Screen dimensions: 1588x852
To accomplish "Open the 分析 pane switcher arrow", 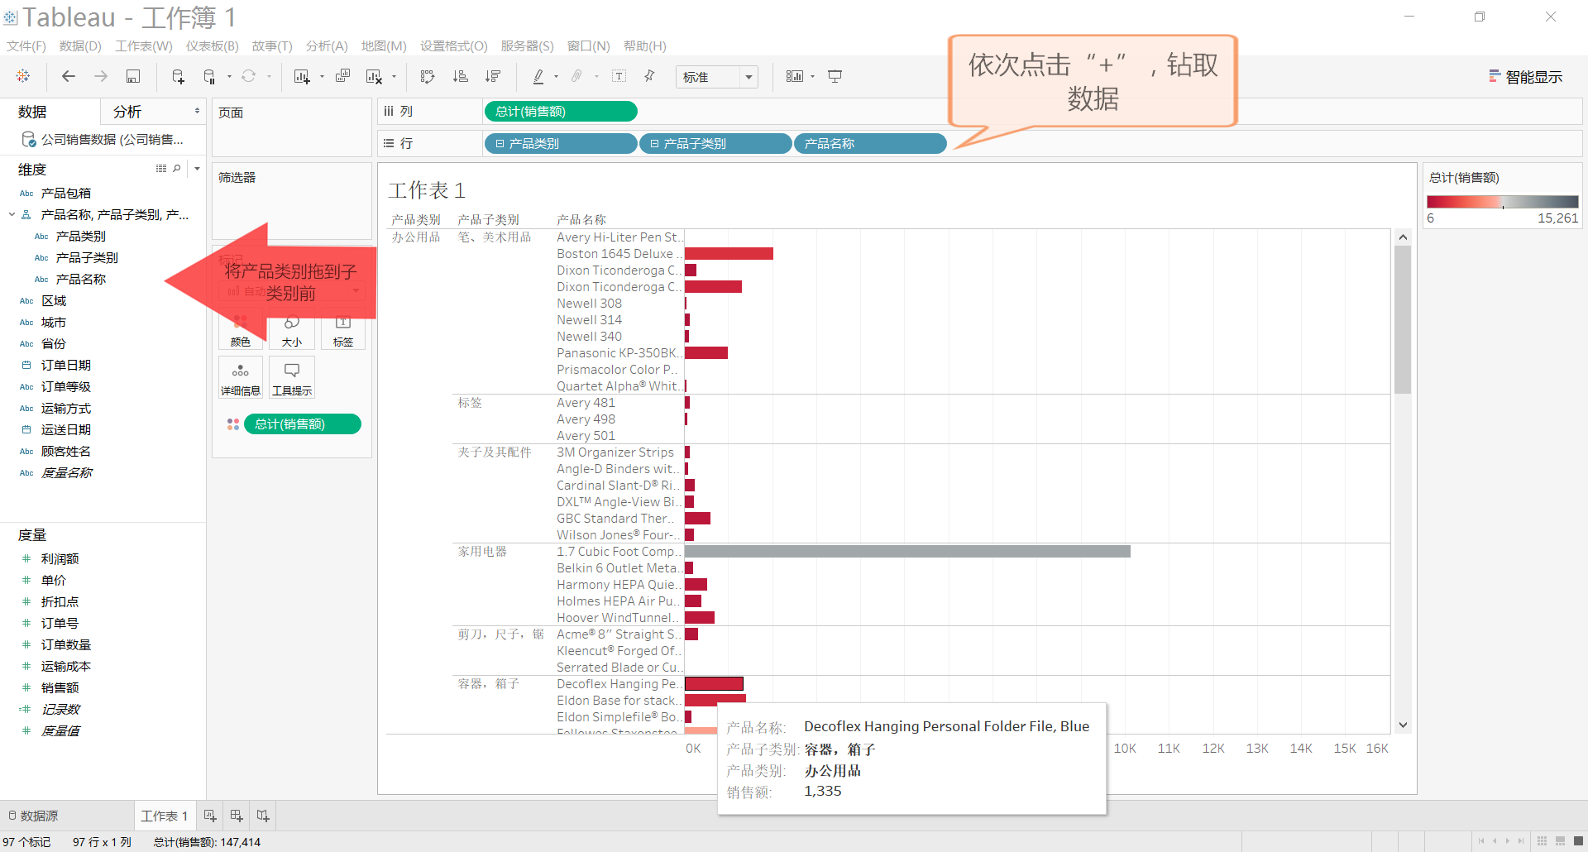I will coord(197,111).
